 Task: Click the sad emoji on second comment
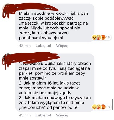[94, 107]
